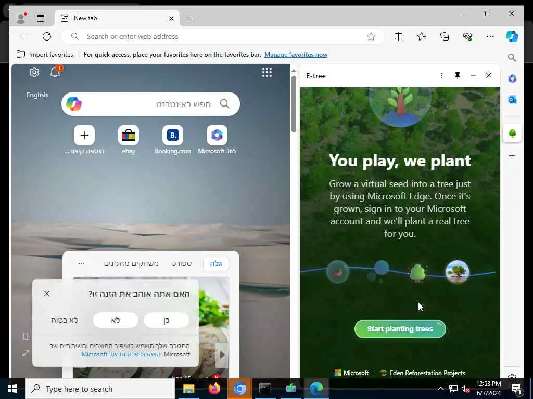This screenshot has width=533, height=399.
Task: Open the Collections icon
Action: click(x=445, y=36)
